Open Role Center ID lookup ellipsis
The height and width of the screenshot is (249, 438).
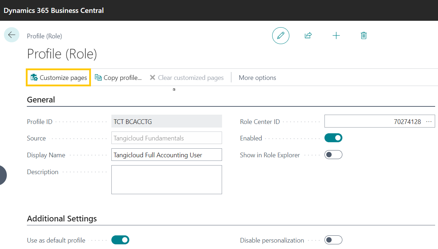(x=429, y=121)
